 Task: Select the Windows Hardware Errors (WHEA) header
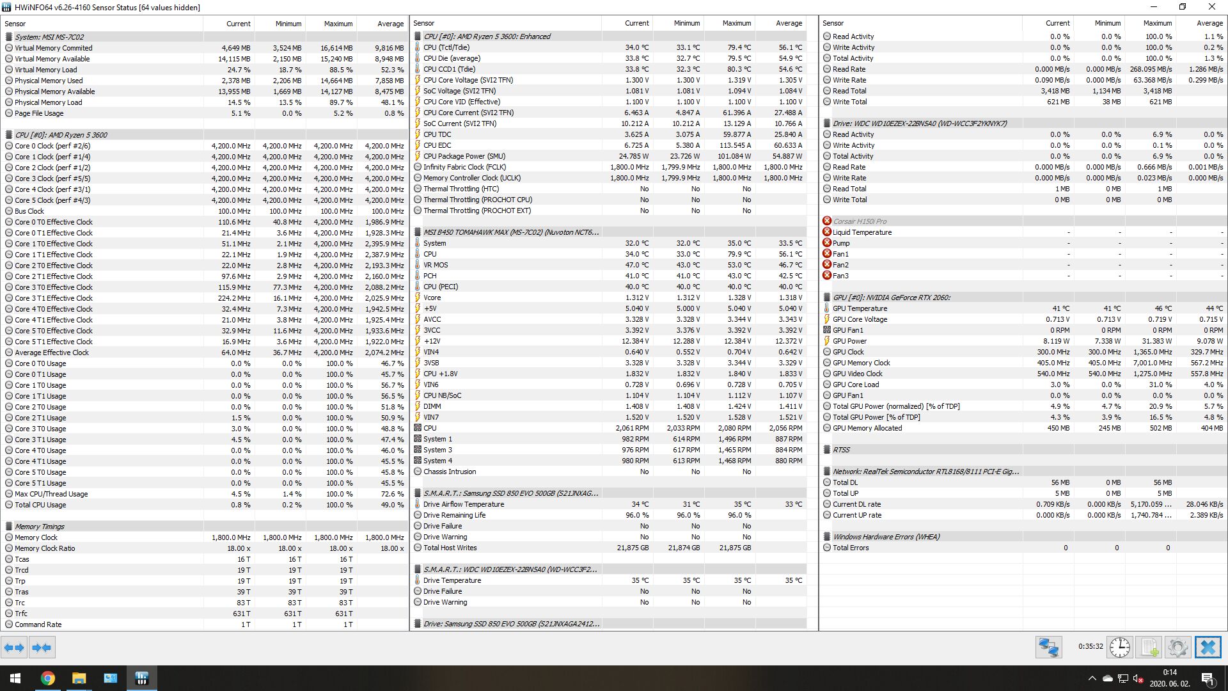point(1023,537)
